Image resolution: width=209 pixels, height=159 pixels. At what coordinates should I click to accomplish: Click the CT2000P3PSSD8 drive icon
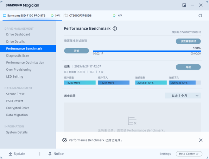click(66, 15)
